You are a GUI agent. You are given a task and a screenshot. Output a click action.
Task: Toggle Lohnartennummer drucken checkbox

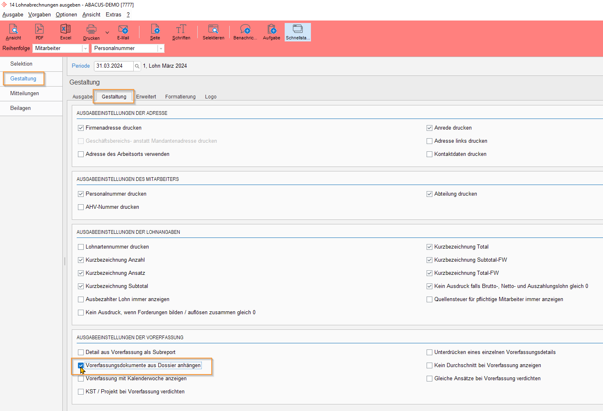81,247
